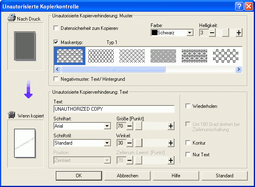Select the second mask pattern thumbnail
255x187 pixels.
[x=100, y=56]
